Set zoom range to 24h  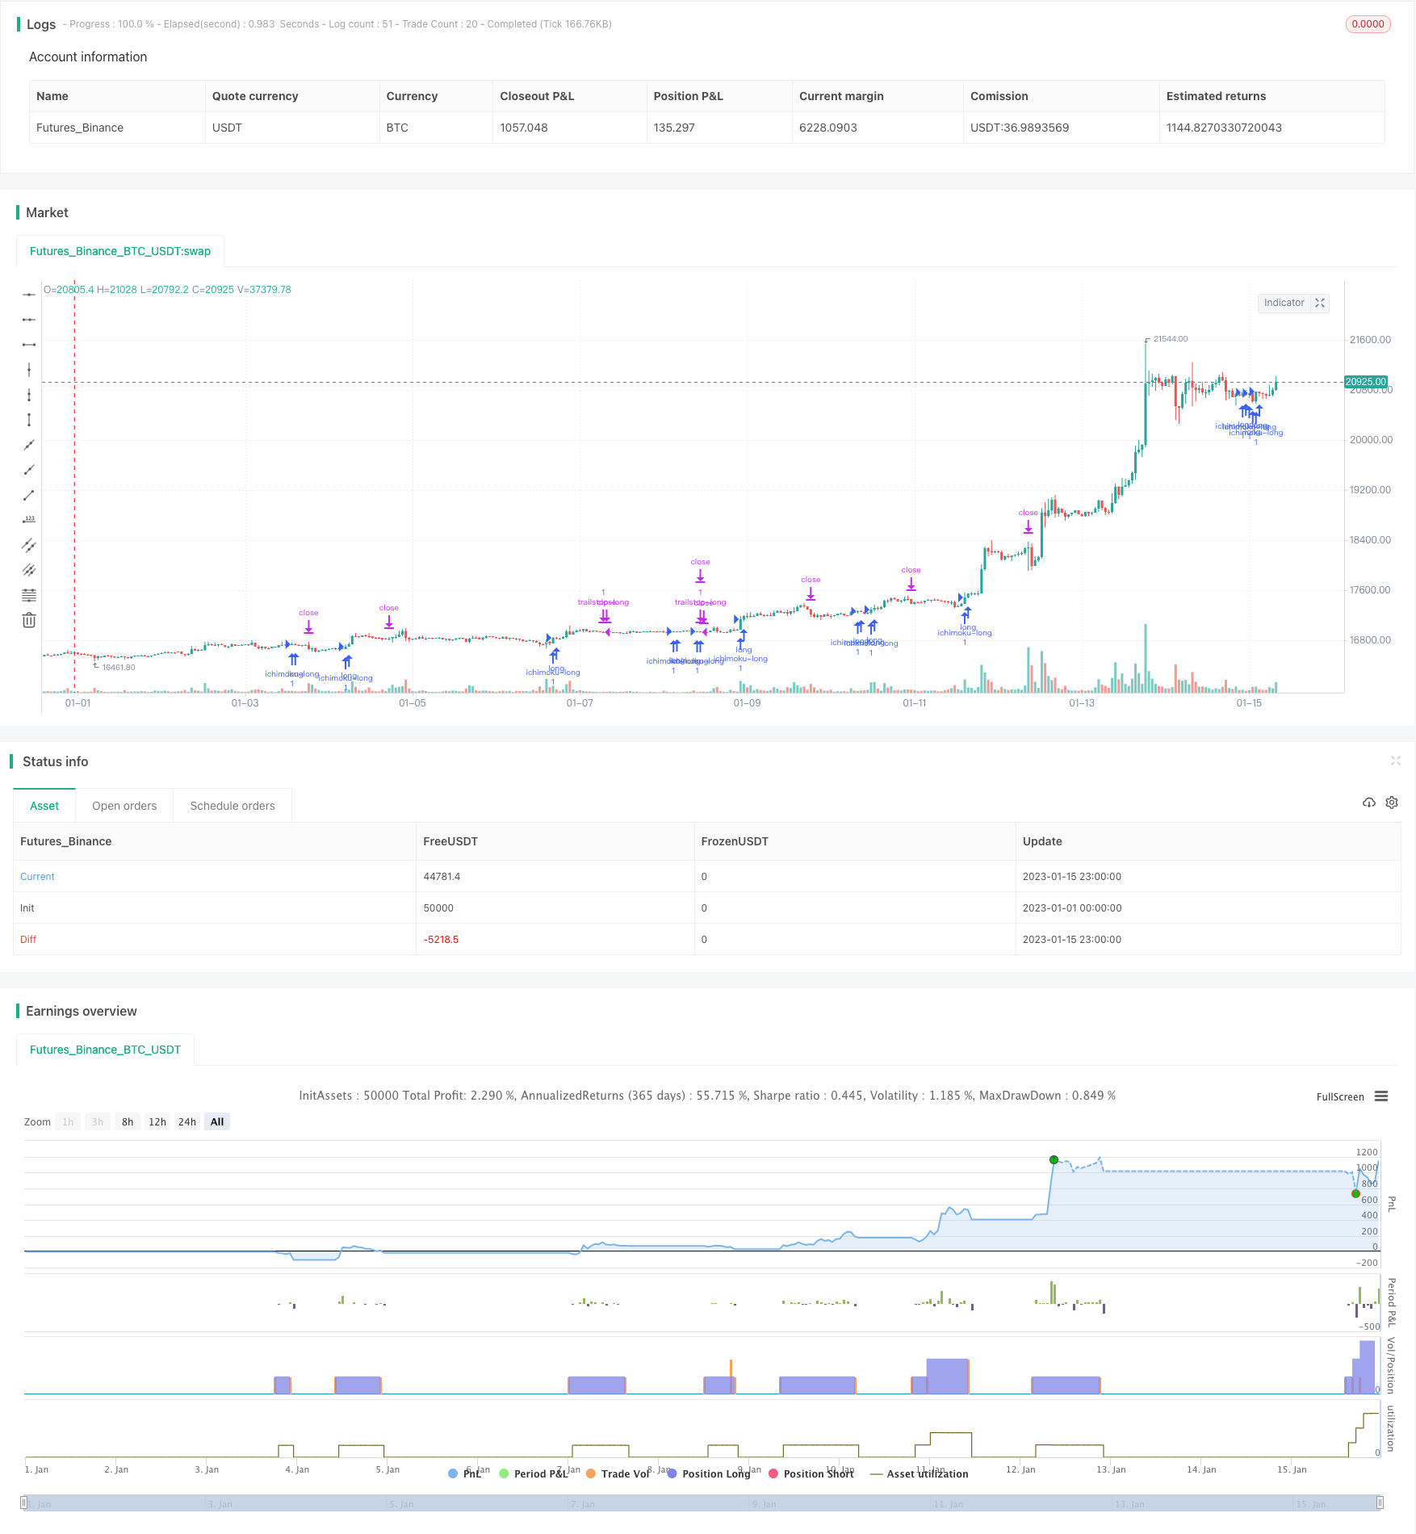coord(187,1121)
